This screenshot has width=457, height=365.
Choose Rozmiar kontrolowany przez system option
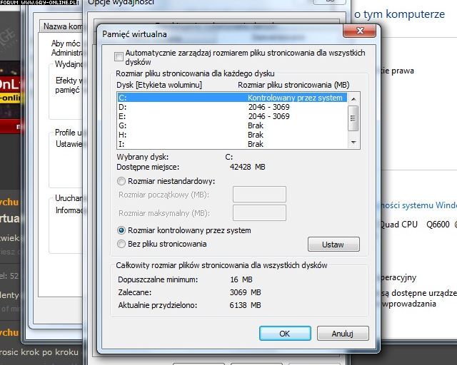click(x=121, y=230)
